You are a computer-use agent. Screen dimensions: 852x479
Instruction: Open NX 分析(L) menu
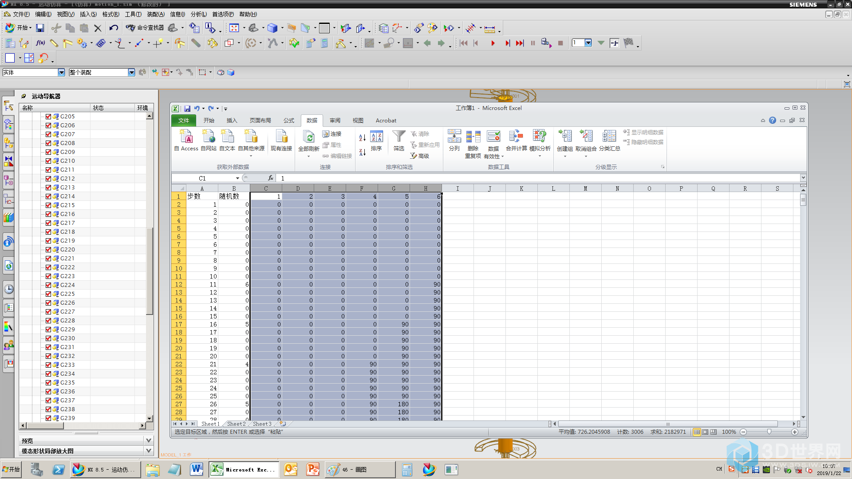(x=198, y=14)
